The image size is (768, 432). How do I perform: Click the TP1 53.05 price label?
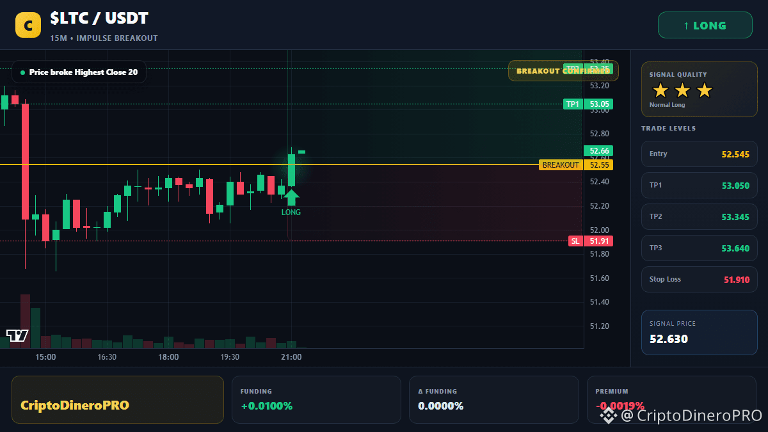point(588,104)
